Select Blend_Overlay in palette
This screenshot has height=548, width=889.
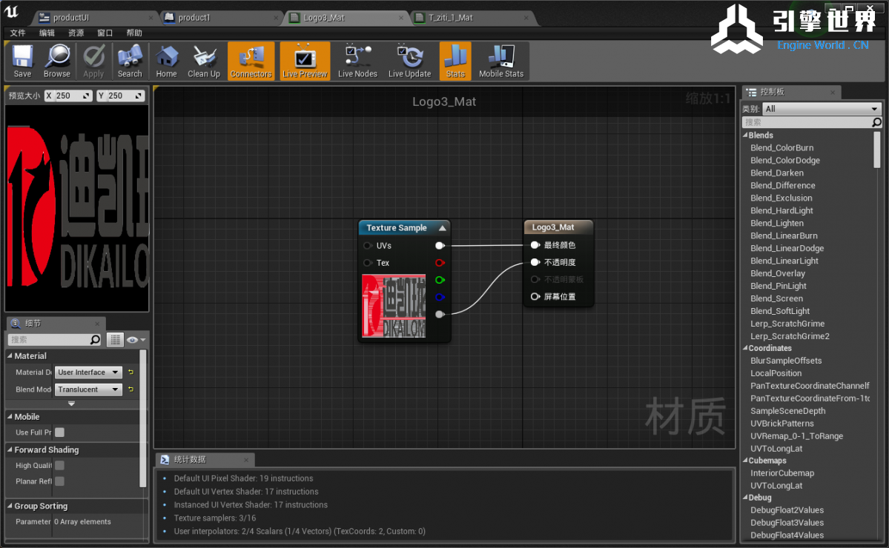click(x=778, y=273)
